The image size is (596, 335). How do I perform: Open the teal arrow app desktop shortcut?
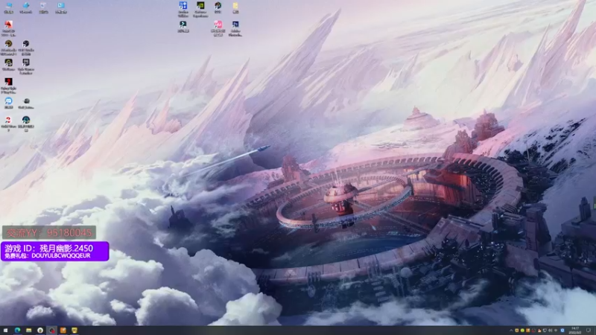point(183,27)
